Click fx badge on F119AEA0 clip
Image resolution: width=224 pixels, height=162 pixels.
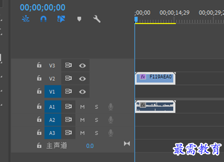(143, 77)
